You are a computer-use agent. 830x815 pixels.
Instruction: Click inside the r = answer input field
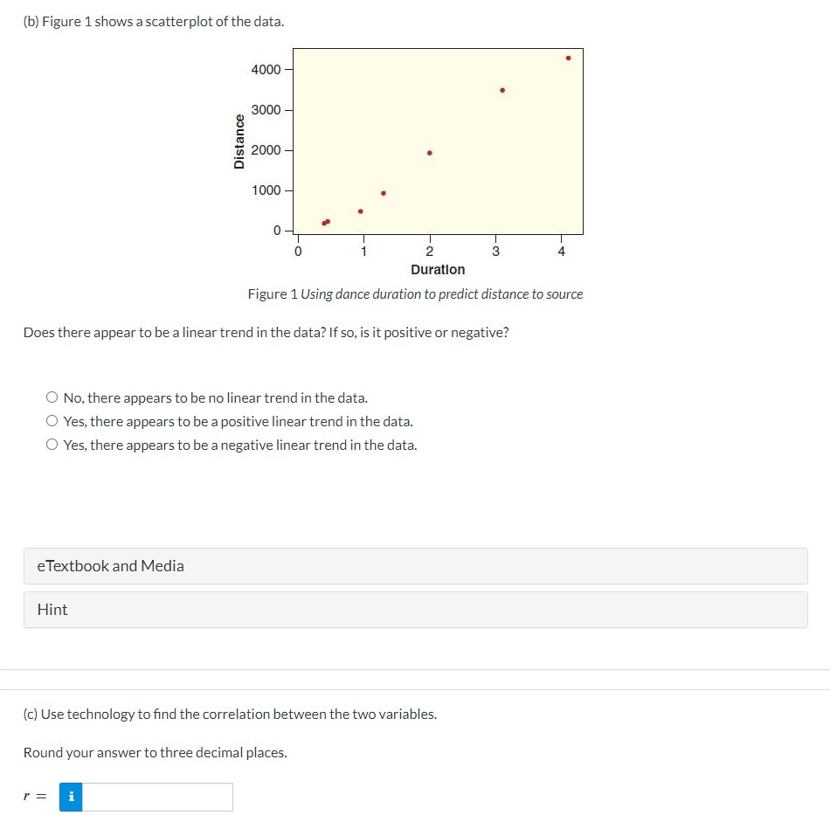(x=157, y=796)
